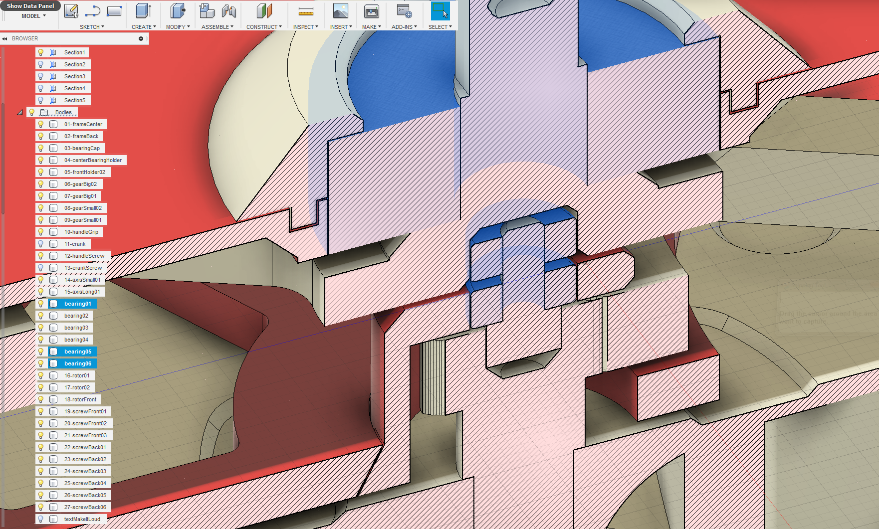Toggle bearing06 visibility lightbulb
The width and height of the screenshot is (879, 529).
pos(41,363)
